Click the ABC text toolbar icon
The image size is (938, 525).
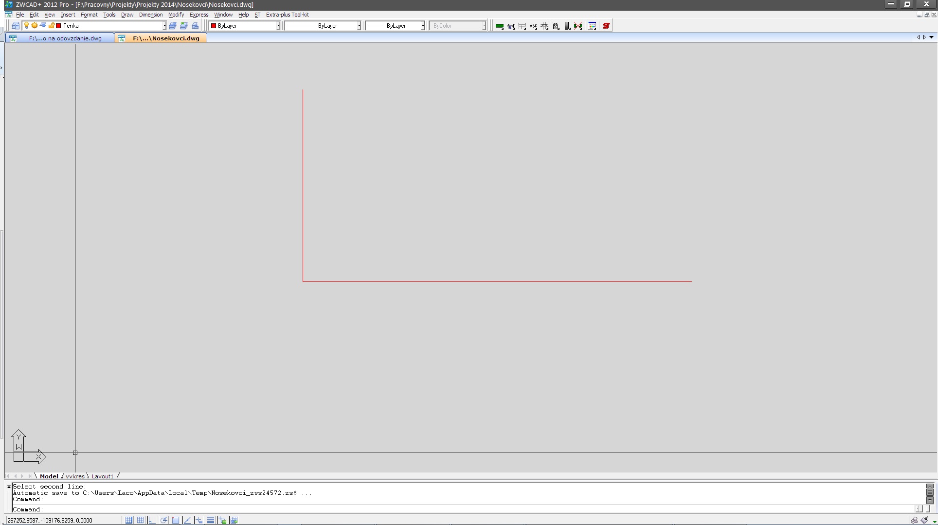pyautogui.click(x=533, y=26)
